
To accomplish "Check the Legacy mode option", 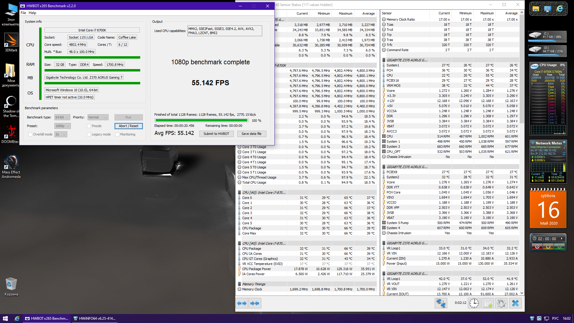I will click(89, 135).
